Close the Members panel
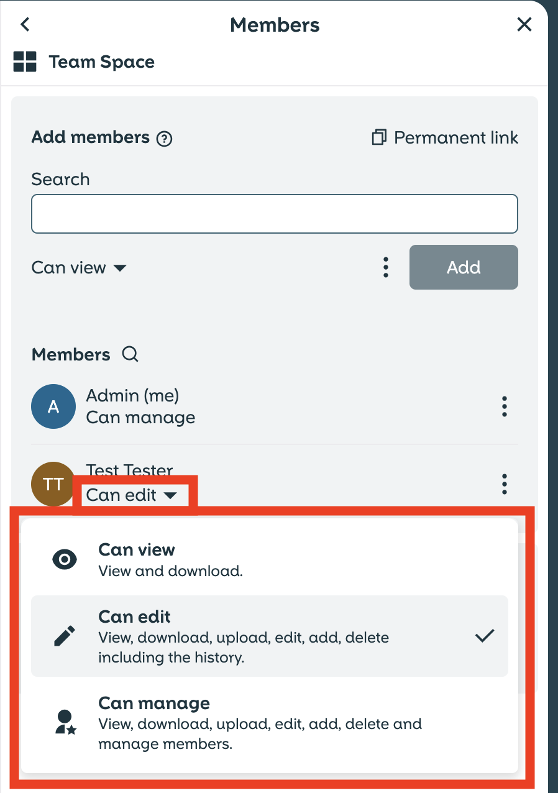 tap(524, 25)
